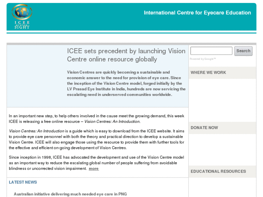Click the ICEE Sight globe logo
The width and height of the screenshot is (263, 197).
[22, 16]
